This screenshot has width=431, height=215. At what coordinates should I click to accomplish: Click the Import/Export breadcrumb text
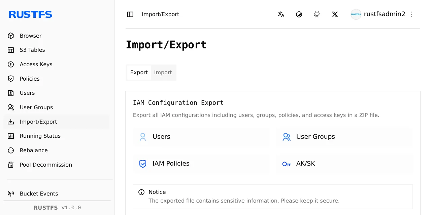(x=160, y=14)
